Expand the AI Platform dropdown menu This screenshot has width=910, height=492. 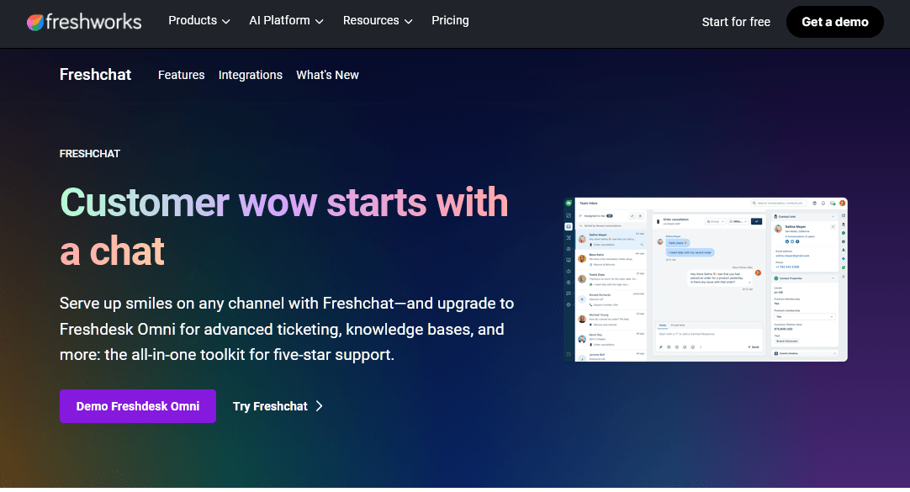[x=286, y=21]
